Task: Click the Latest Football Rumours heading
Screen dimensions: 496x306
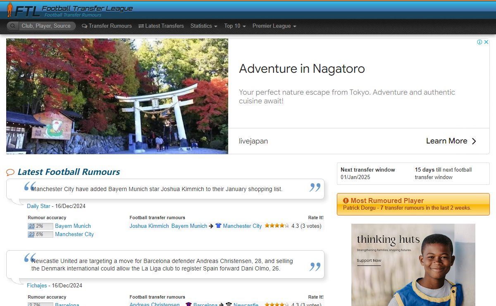Action: coord(69,172)
